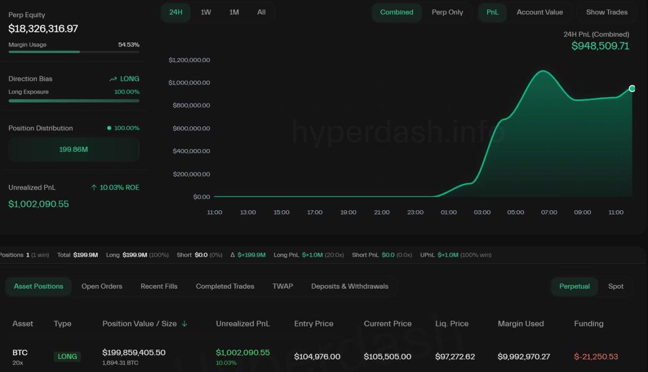This screenshot has width=648, height=372.
Task: View Recent Fills
Action: 159,286
